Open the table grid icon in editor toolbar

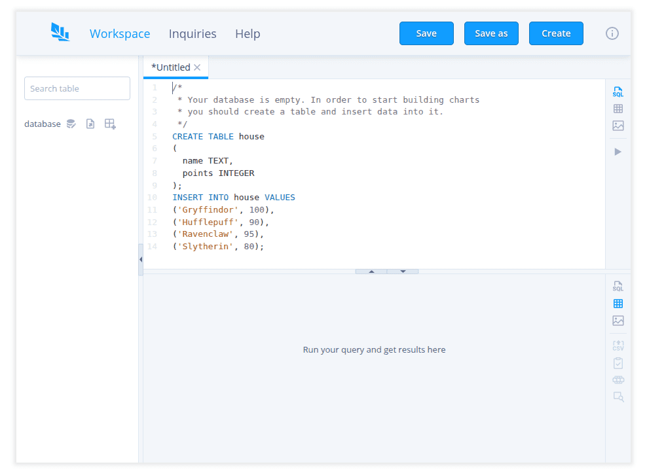pyautogui.click(x=618, y=109)
